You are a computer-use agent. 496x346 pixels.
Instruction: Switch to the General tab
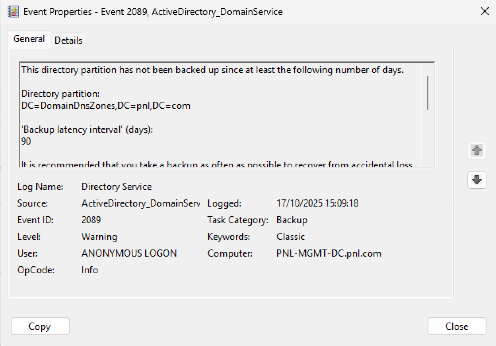click(29, 39)
